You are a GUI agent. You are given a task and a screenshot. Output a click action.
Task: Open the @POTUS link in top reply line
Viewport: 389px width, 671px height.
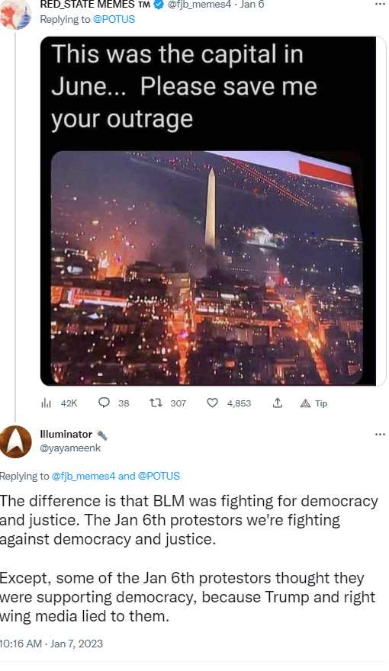pos(114,19)
